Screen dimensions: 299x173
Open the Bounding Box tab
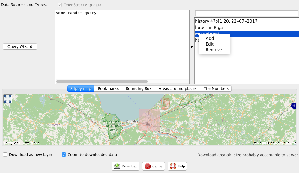click(139, 88)
